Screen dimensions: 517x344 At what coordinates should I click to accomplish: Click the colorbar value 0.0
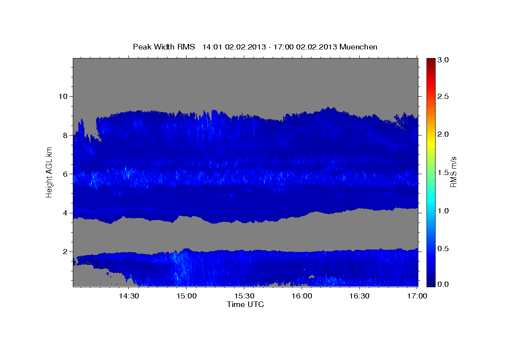point(444,285)
